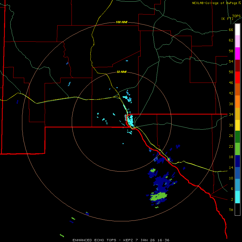242x242 pixels.
Task: Pick the navy blue legend swatch
Action: pos(237,161)
